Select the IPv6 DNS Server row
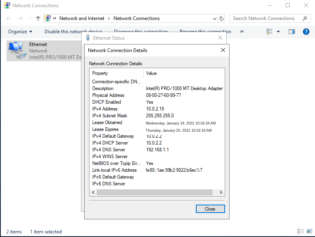The image size is (315, 237). (x=157, y=184)
